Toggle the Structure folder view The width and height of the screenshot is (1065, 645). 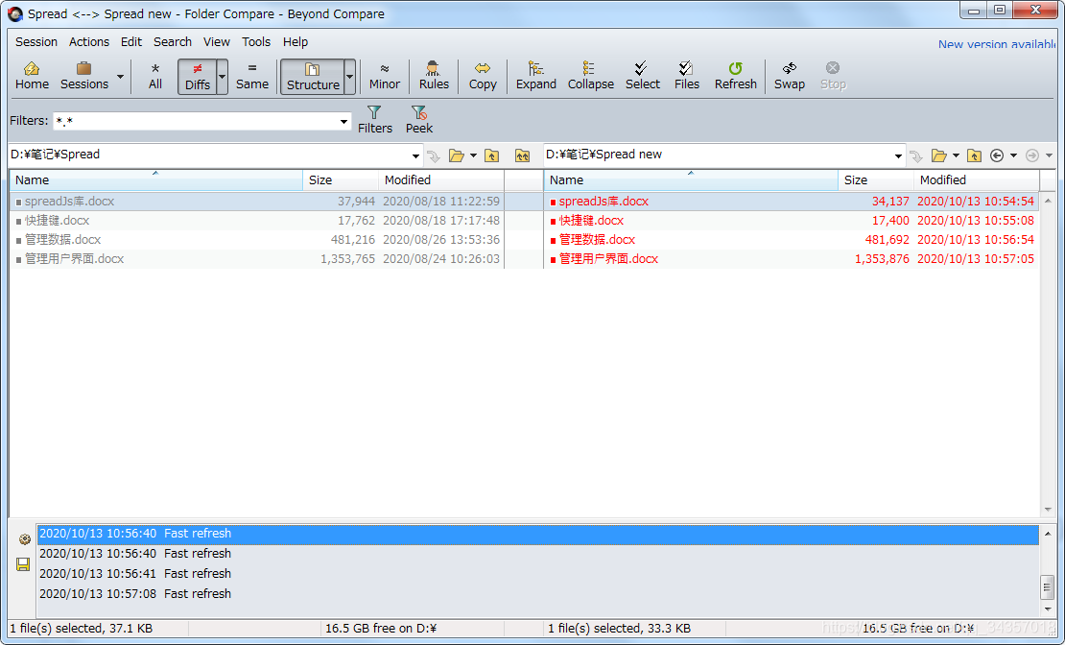(x=313, y=76)
